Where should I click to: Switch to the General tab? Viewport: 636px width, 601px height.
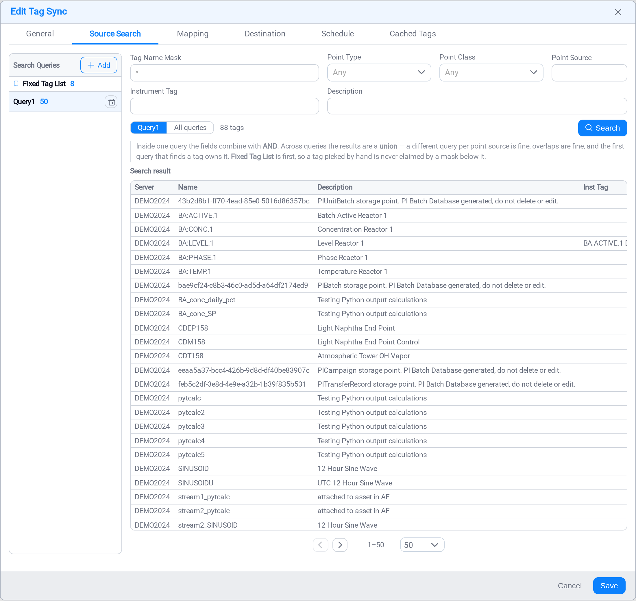pos(40,34)
